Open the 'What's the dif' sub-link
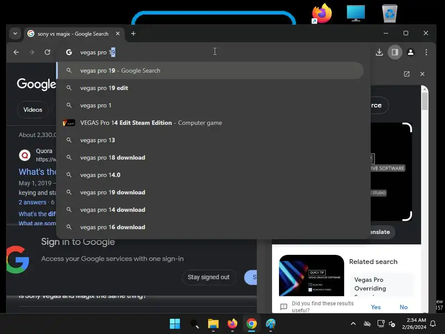This screenshot has height=334, width=445. (x=37, y=214)
